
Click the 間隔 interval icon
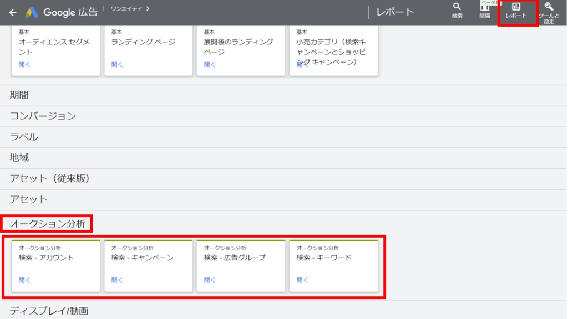click(484, 11)
